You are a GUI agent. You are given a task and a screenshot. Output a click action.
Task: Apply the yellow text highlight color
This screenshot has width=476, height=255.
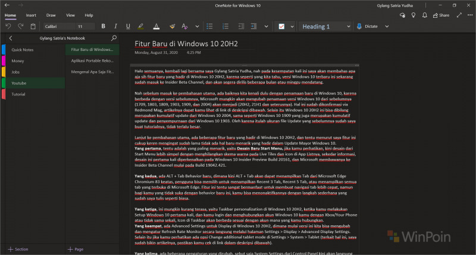click(140, 26)
